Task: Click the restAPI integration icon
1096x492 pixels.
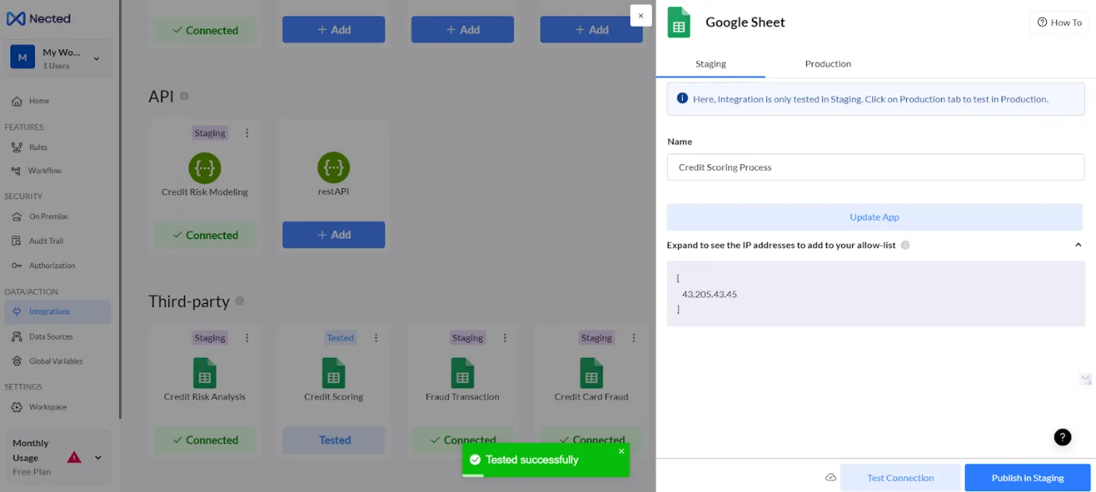Action: coord(334,167)
